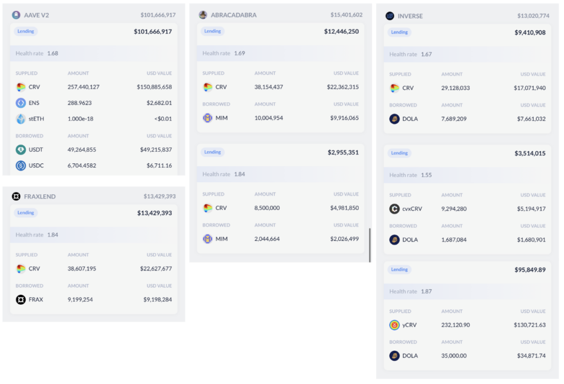Screen dimensions: 564x384
Task: Click Lending tag beside $9,410,908
Action: 399,32
